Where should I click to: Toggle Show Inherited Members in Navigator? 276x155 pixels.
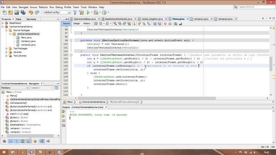pyautogui.click(x=4, y=141)
